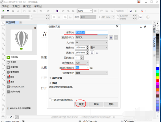Click the options toolbar icon with dropdown arrow

point(143,11)
